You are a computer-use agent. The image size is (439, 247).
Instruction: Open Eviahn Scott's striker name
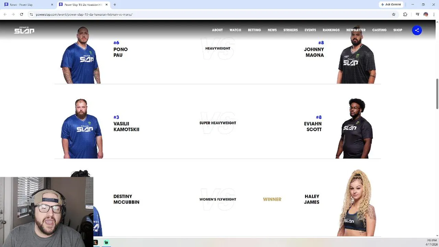[x=313, y=127]
